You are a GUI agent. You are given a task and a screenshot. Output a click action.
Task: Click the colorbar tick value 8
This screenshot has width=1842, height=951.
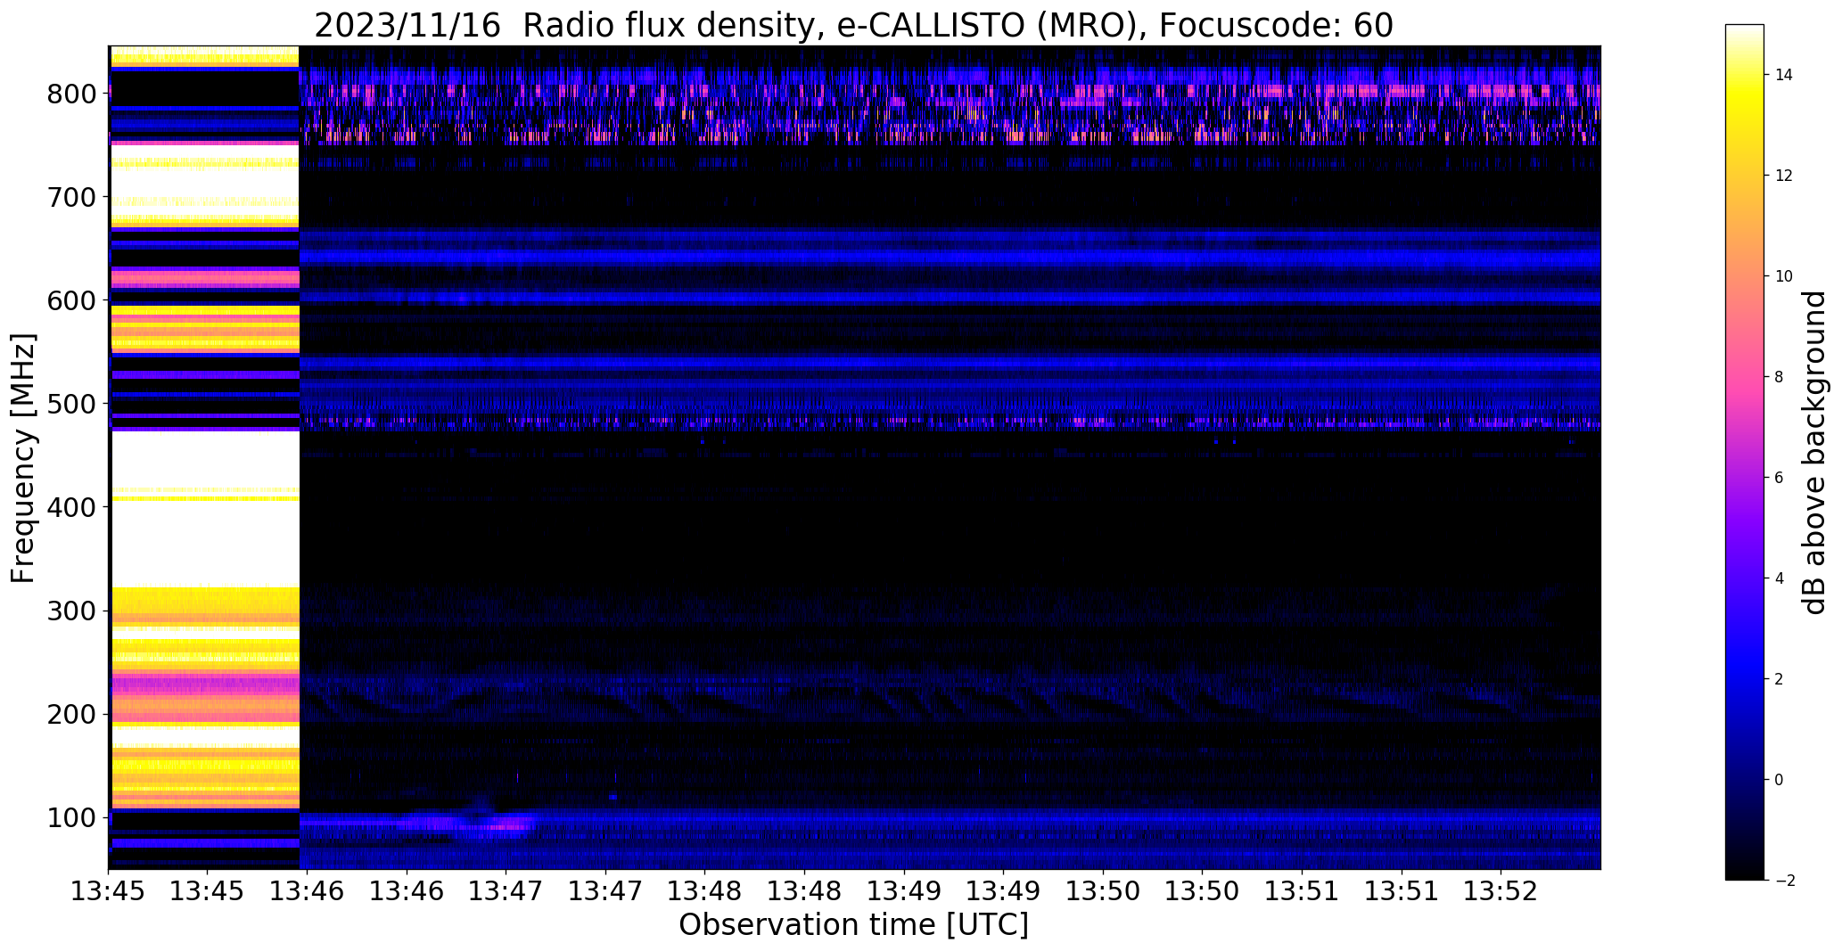click(x=1779, y=377)
